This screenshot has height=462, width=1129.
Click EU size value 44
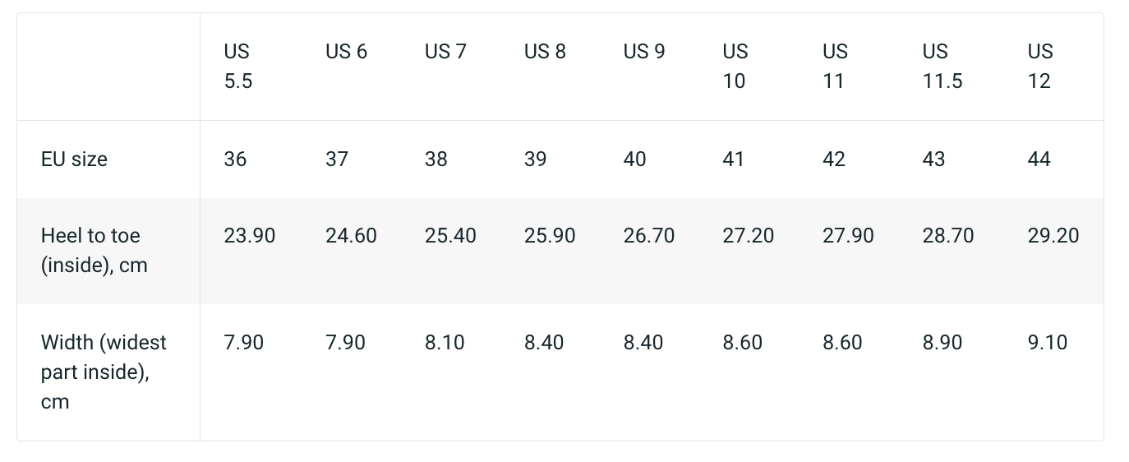(1039, 159)
